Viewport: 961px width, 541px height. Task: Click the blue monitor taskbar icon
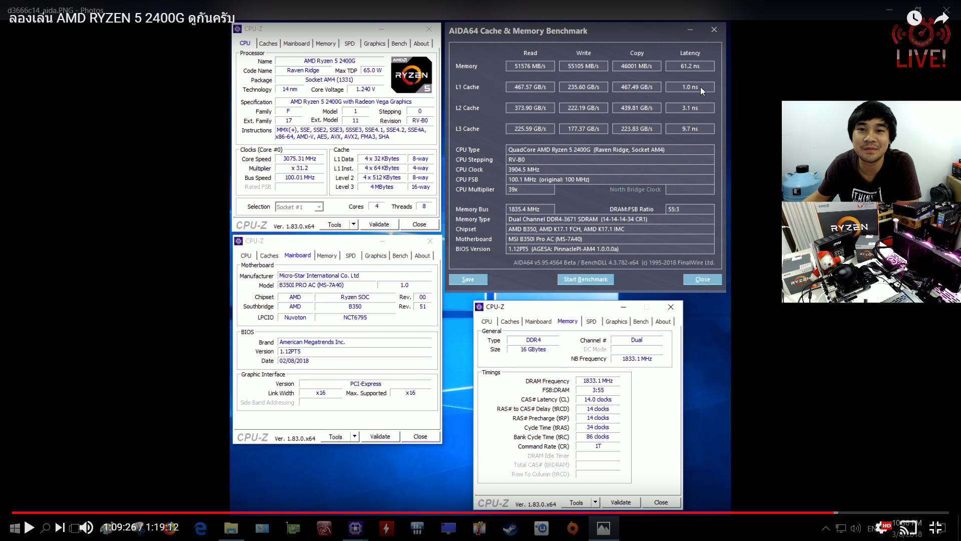pyautogui.click(x=448, y=528)
